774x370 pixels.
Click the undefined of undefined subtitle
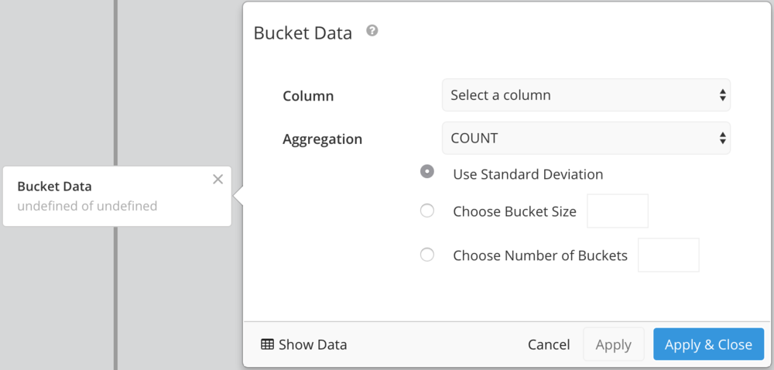coord(87,206)
